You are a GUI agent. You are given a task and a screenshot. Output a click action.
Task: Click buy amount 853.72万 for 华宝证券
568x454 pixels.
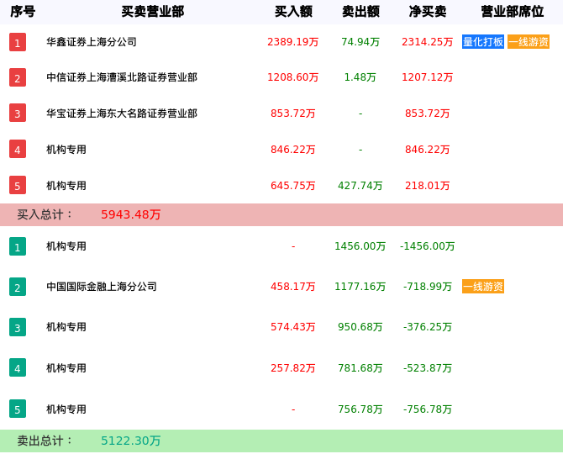click(x=292, y=113)
